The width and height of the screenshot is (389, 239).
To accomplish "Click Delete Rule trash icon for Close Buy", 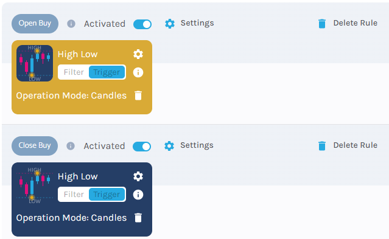I will point(322,146).
